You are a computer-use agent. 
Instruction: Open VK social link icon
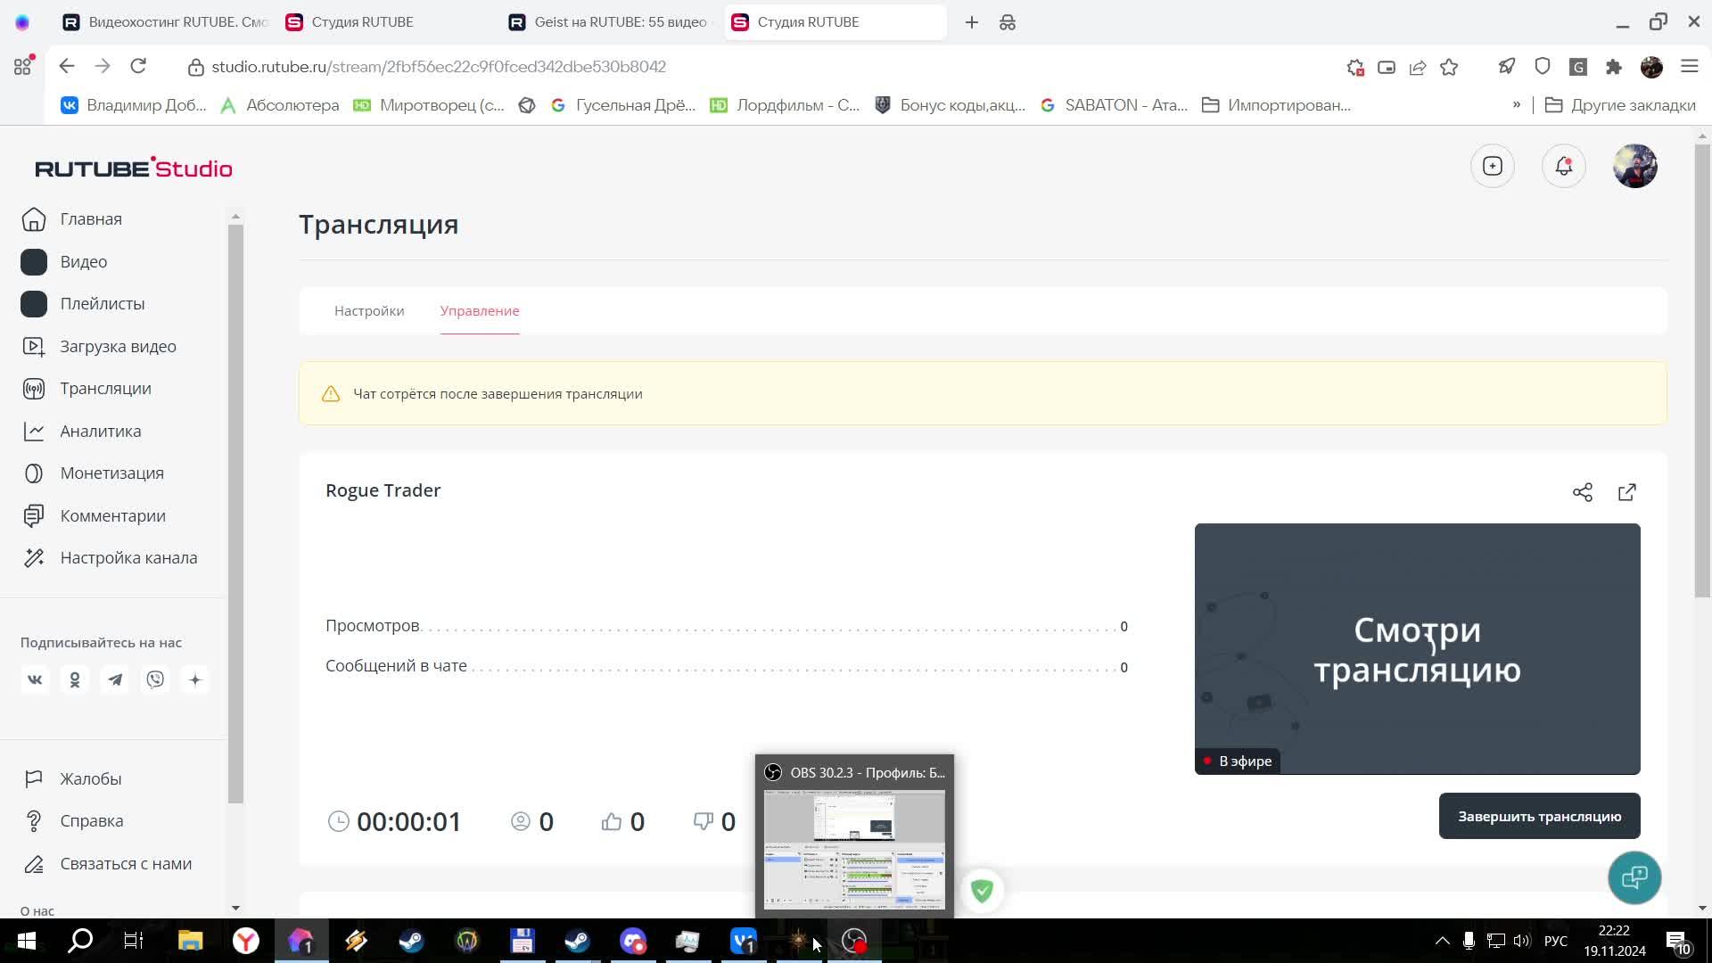pos(35,680)
